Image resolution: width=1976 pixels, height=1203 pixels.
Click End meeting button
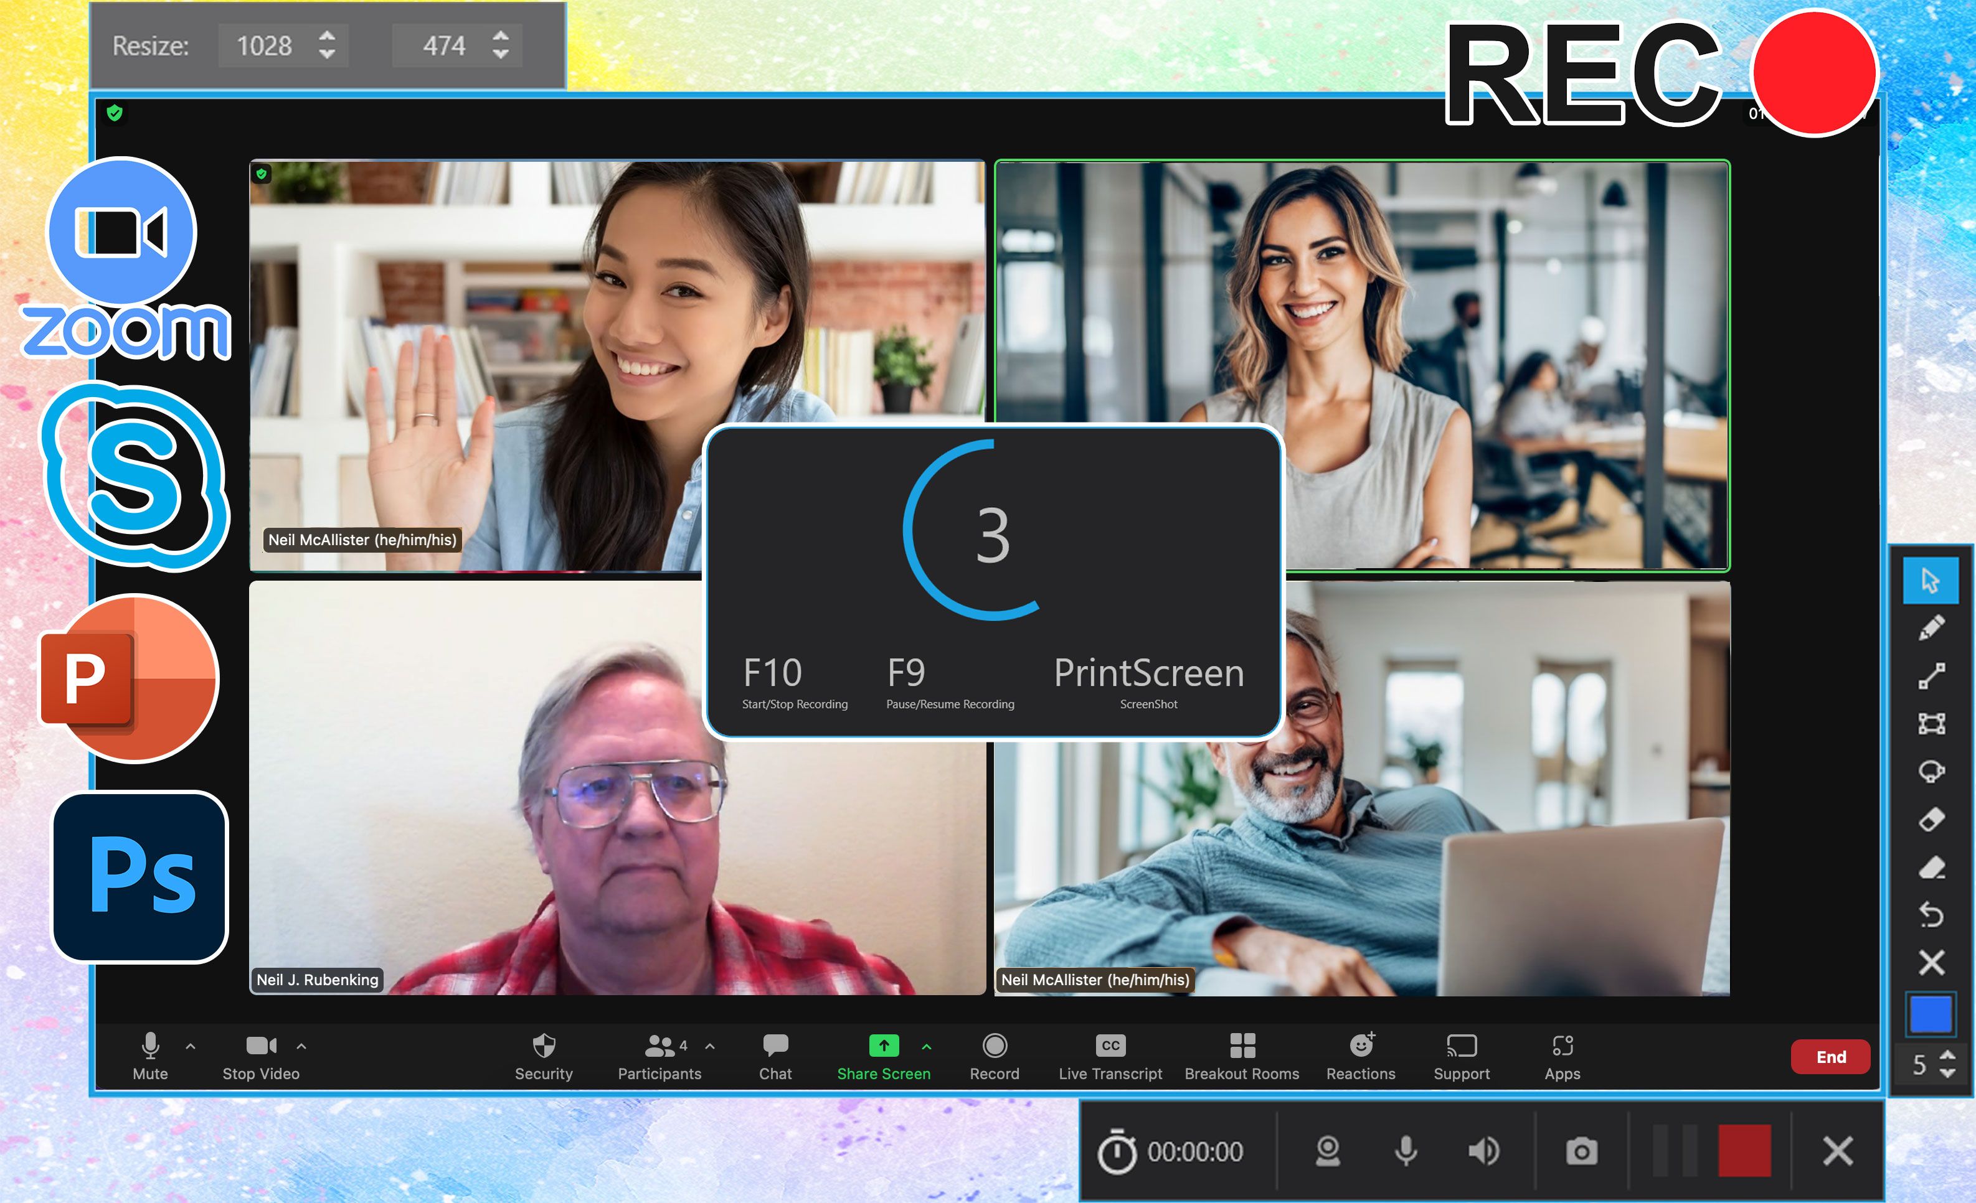coord(1831,1056)
